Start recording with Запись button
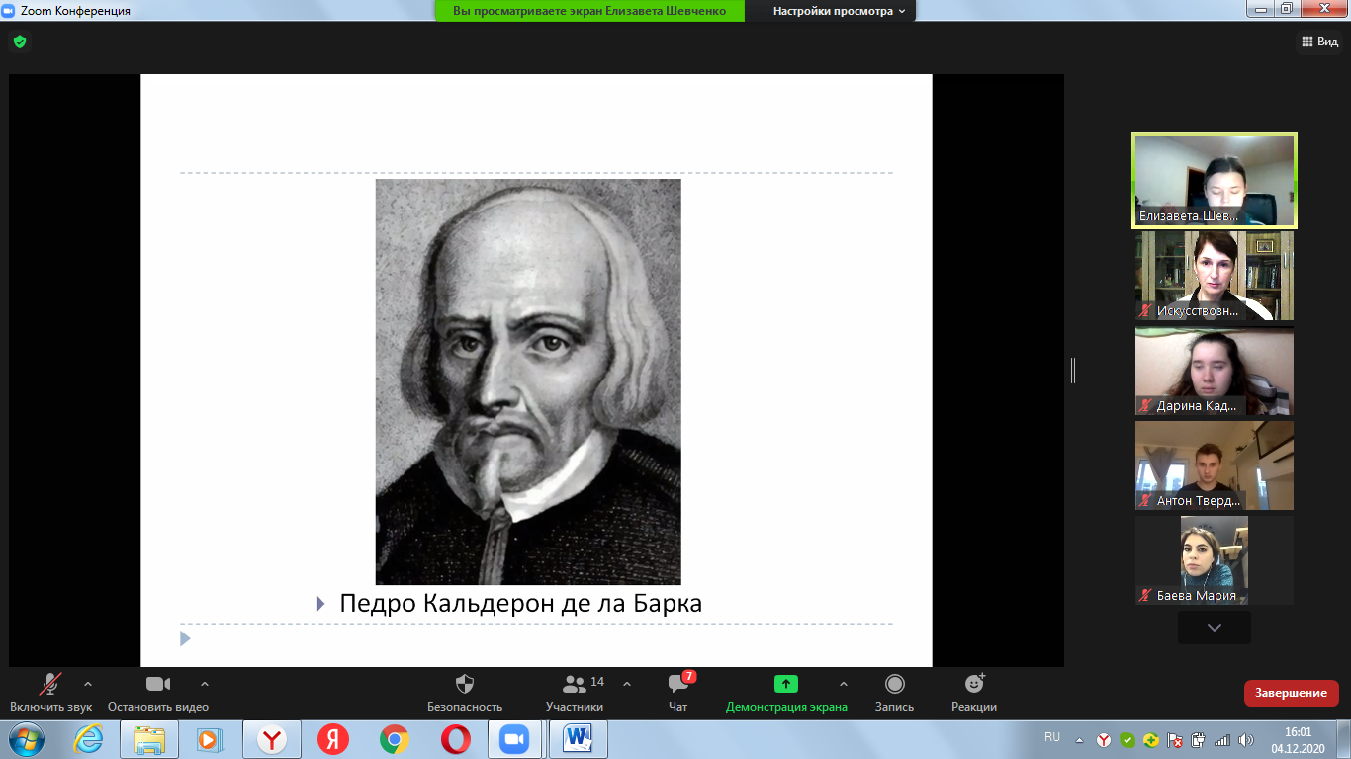The width and height of the screenshot is (1351, 759). (x=894, y=693)
